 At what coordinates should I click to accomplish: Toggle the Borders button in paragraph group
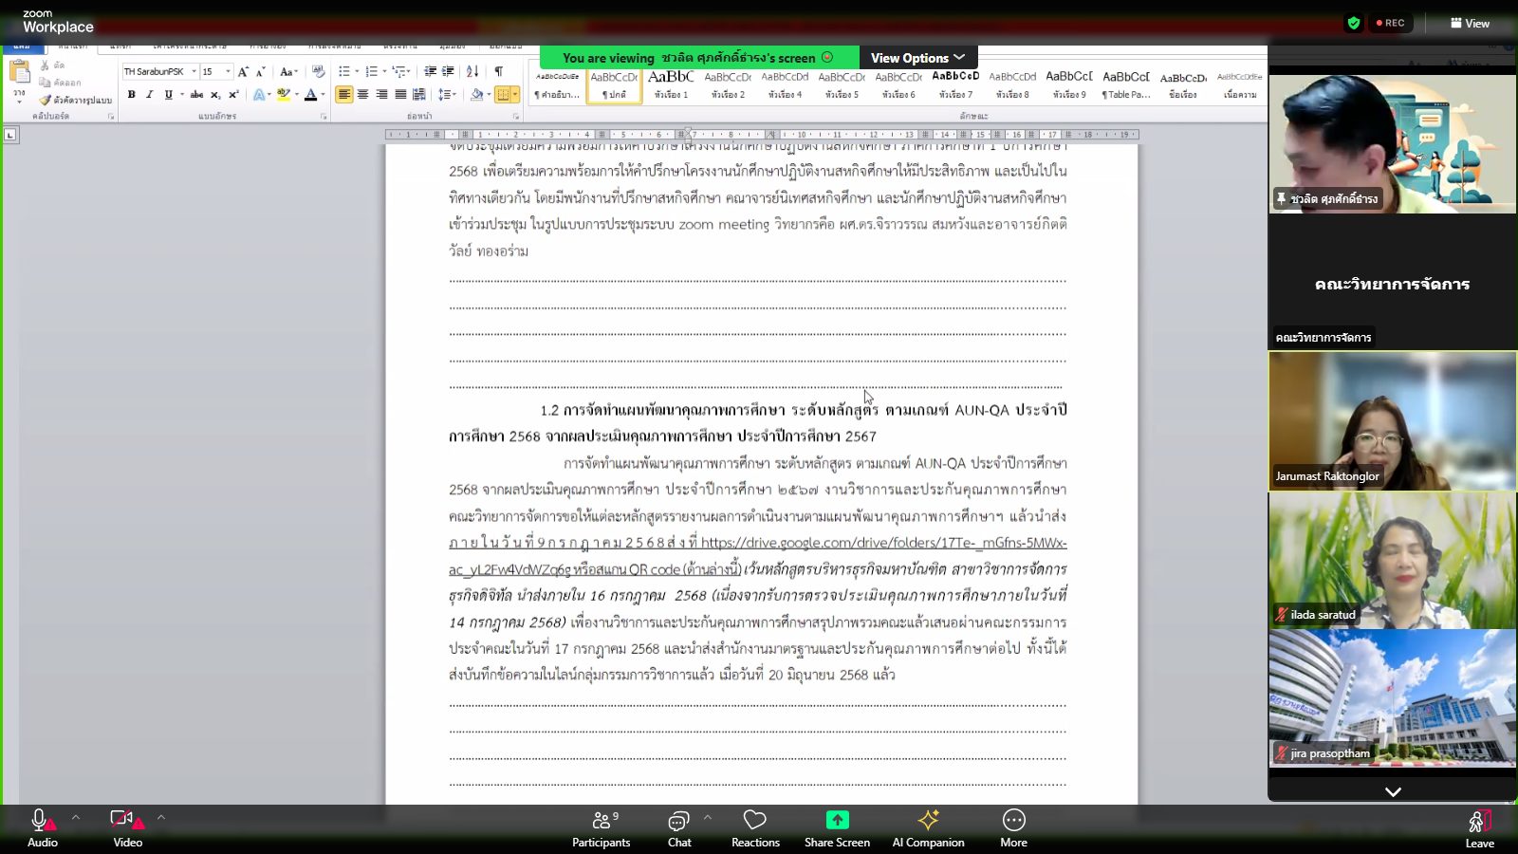(x=503, y=94)
